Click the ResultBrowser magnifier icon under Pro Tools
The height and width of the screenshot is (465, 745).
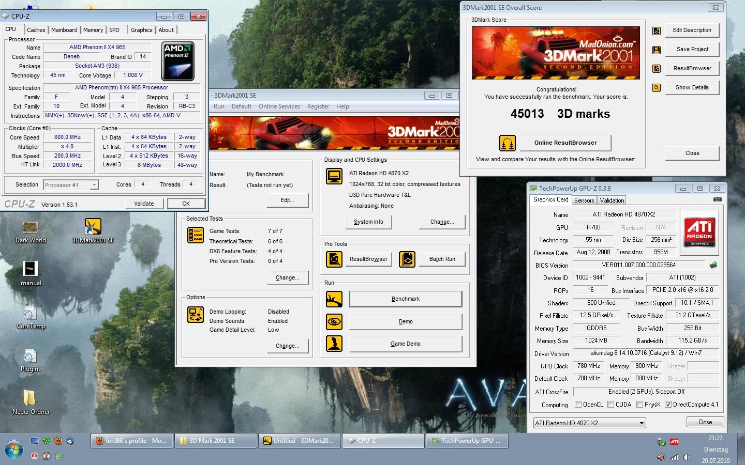pos(334,259)
